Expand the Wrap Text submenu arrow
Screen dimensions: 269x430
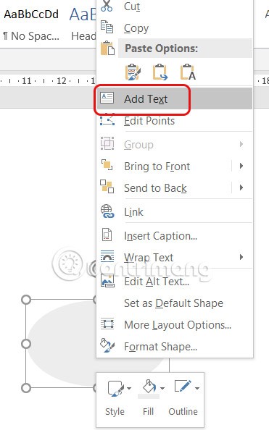pos(241,257)
